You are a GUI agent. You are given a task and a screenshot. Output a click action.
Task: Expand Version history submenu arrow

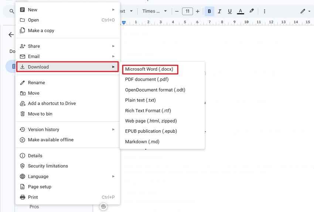pyautogui.click(x=113, y=130)
